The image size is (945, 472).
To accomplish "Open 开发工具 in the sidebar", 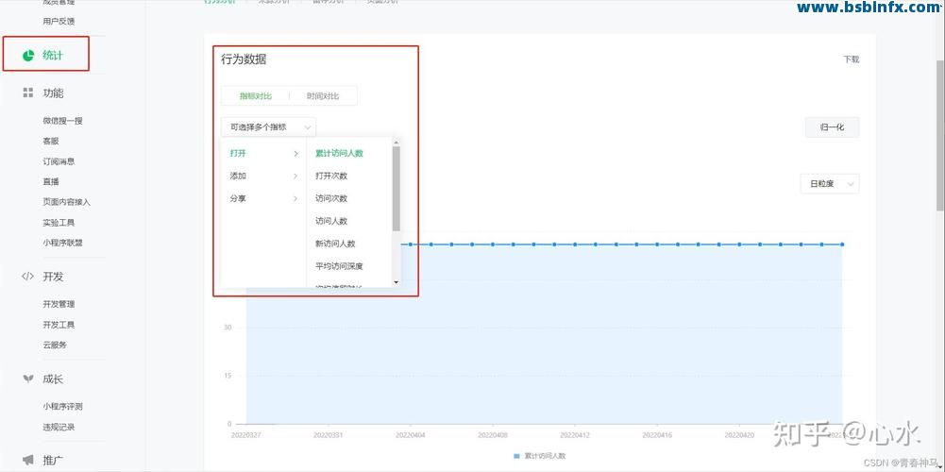I will pos(59,325).
